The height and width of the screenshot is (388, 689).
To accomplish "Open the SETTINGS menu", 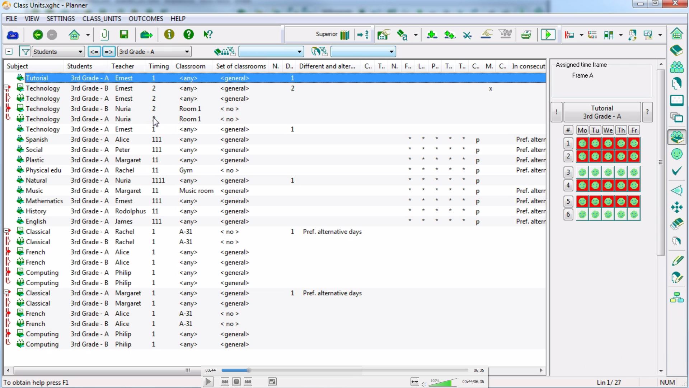I will pos(61,19).
